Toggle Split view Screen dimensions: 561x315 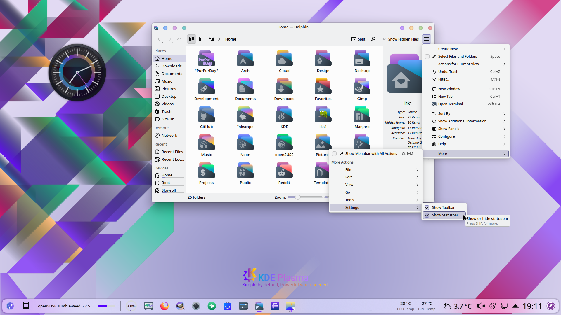358,39
